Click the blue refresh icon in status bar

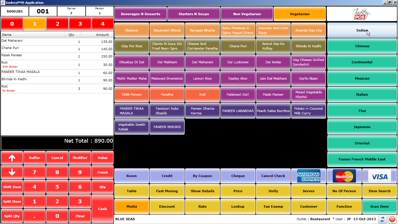pyautogui.click(x=382, y=219)
